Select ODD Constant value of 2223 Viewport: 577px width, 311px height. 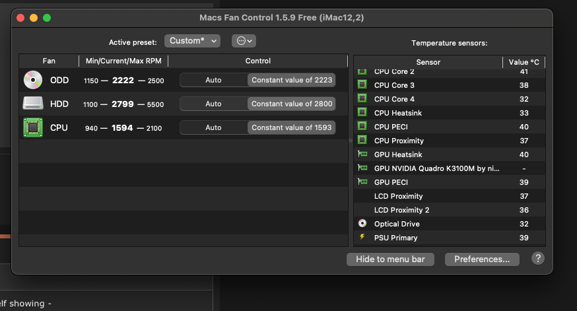[x=291, y=80]
